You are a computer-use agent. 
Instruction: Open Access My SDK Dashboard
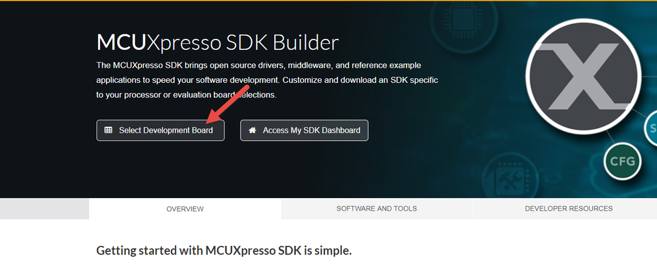[304, 130]
